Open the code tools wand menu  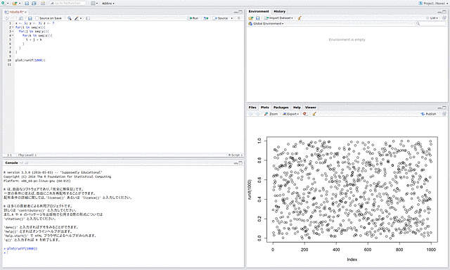point(78,18)
